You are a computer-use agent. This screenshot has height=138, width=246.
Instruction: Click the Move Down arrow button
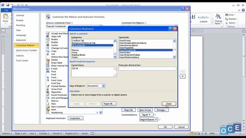click(183, 77)
